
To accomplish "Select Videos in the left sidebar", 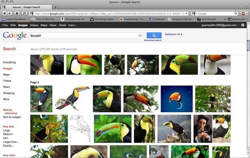I will pos(7,81).
